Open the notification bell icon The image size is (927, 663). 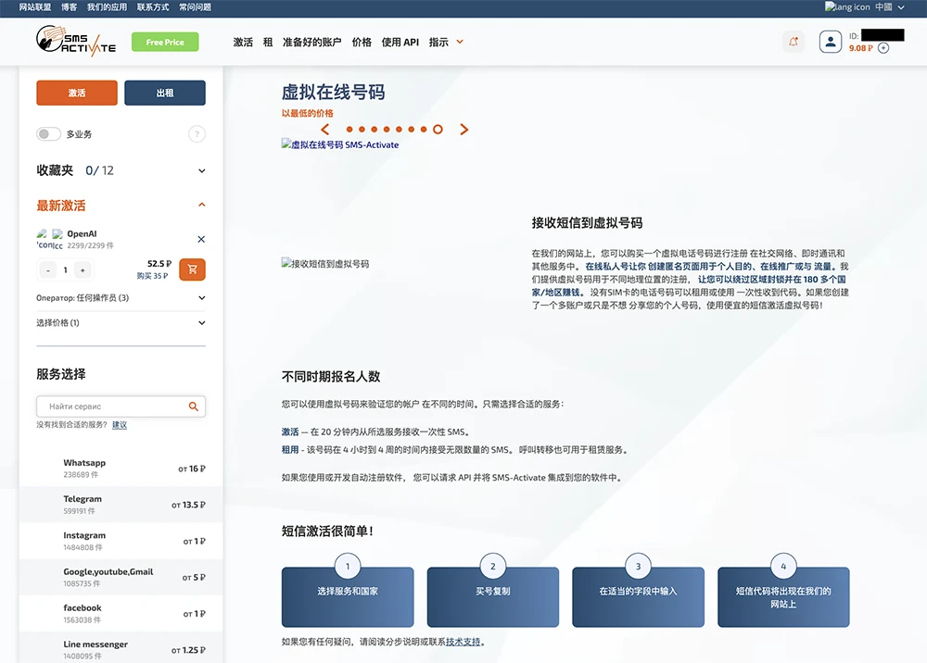794,42
